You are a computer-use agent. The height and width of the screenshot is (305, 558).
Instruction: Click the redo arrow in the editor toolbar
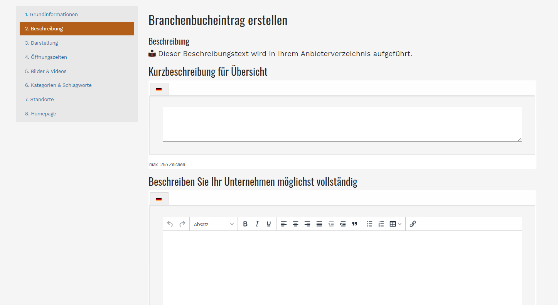182,224
